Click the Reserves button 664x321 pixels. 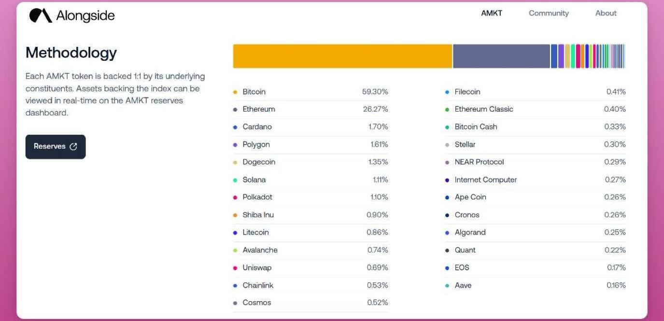pos(55,147)
